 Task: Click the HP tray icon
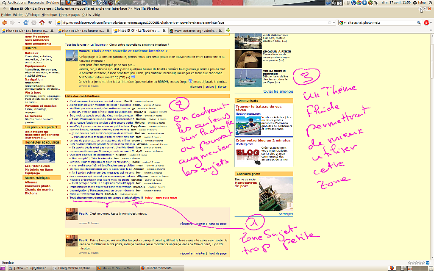coord(353,3)
